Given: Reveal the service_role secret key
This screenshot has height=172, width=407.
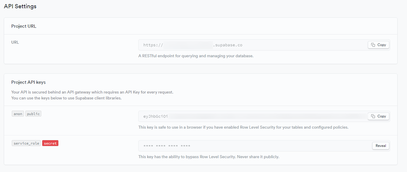Looking at the screenshot, I should 381,146.
